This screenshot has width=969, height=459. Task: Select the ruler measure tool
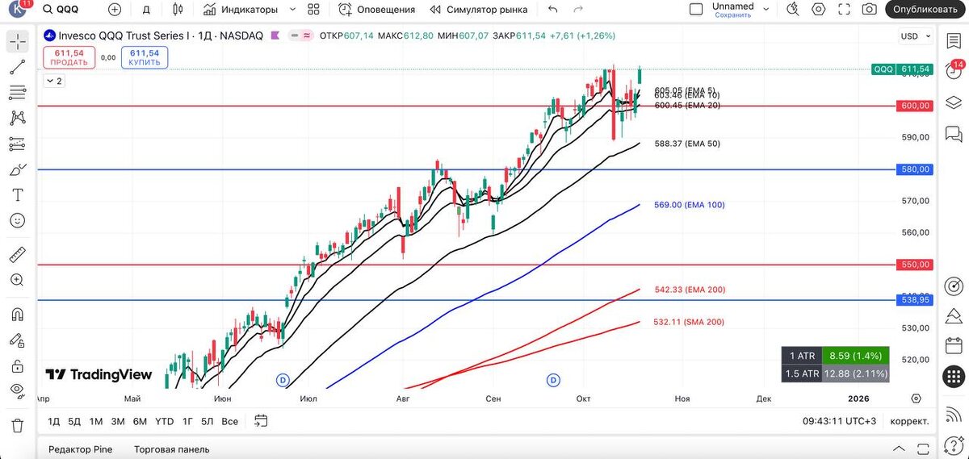click(17, 255)
